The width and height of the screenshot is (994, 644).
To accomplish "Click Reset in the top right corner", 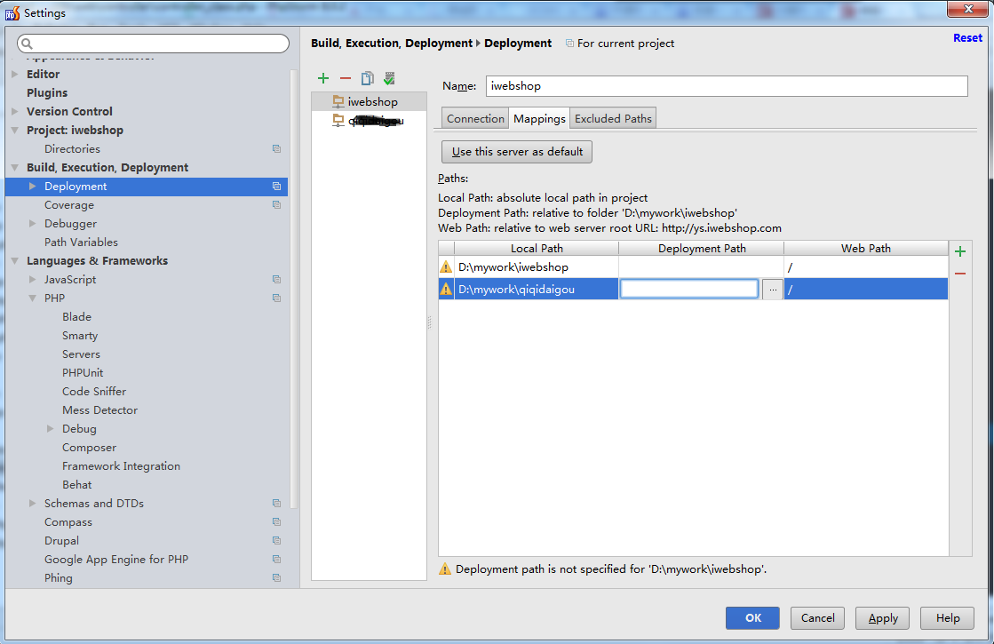I will pos(967,37).
